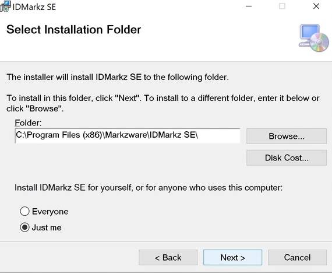
Task: Click the computer and disc setup graphic
Action: (314, 38)
